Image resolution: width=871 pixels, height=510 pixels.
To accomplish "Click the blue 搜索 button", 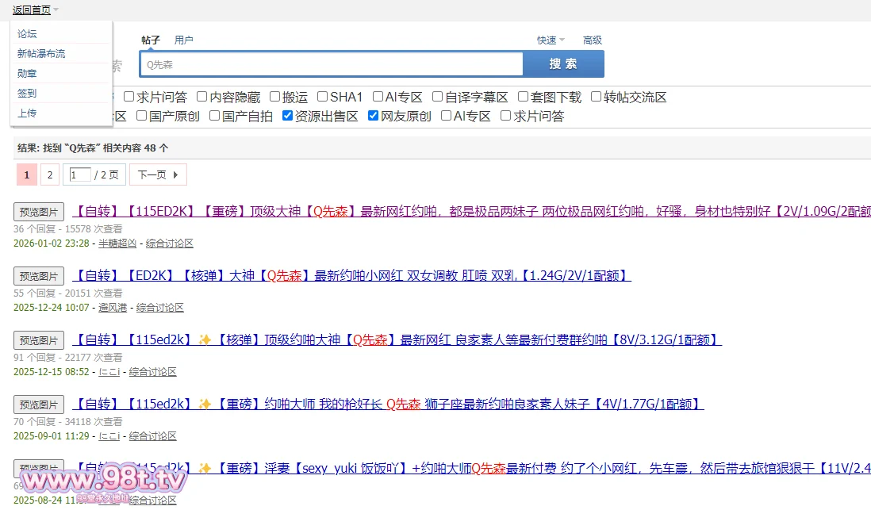I will tap(563, 63).
